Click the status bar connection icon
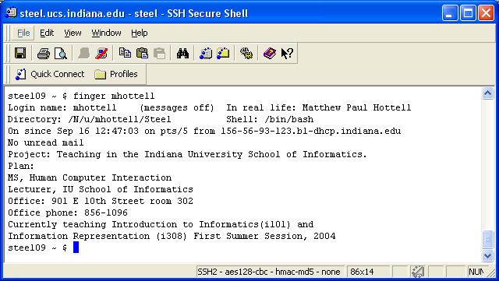 [418, 272]
